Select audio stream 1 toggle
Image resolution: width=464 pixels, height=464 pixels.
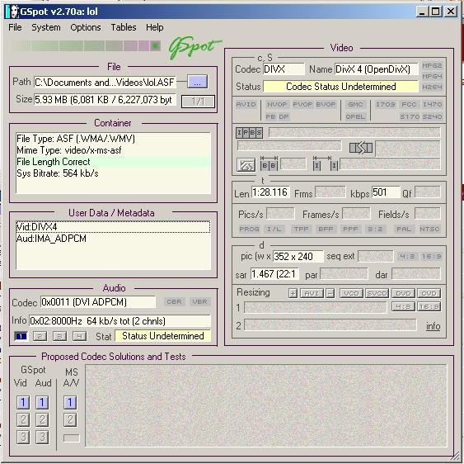tap(21, 336)
